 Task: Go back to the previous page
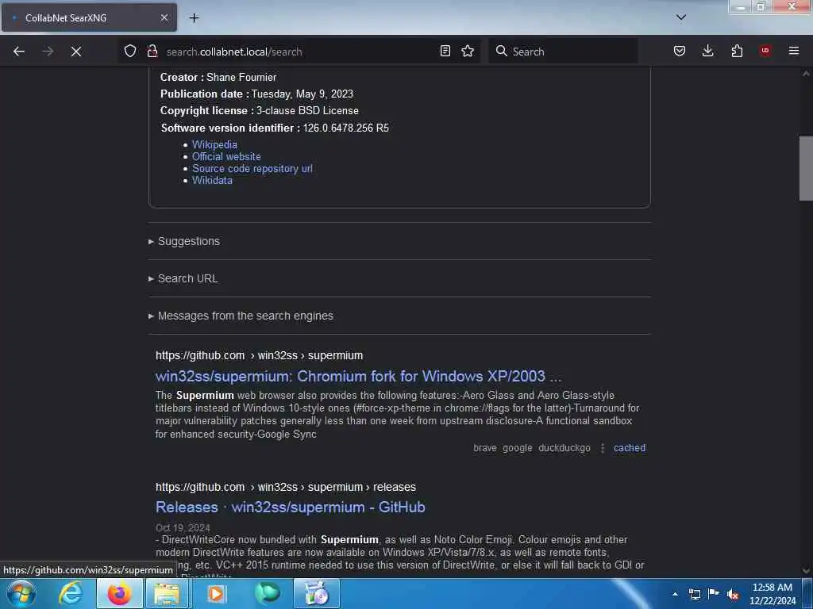click(x=19, y=52)
